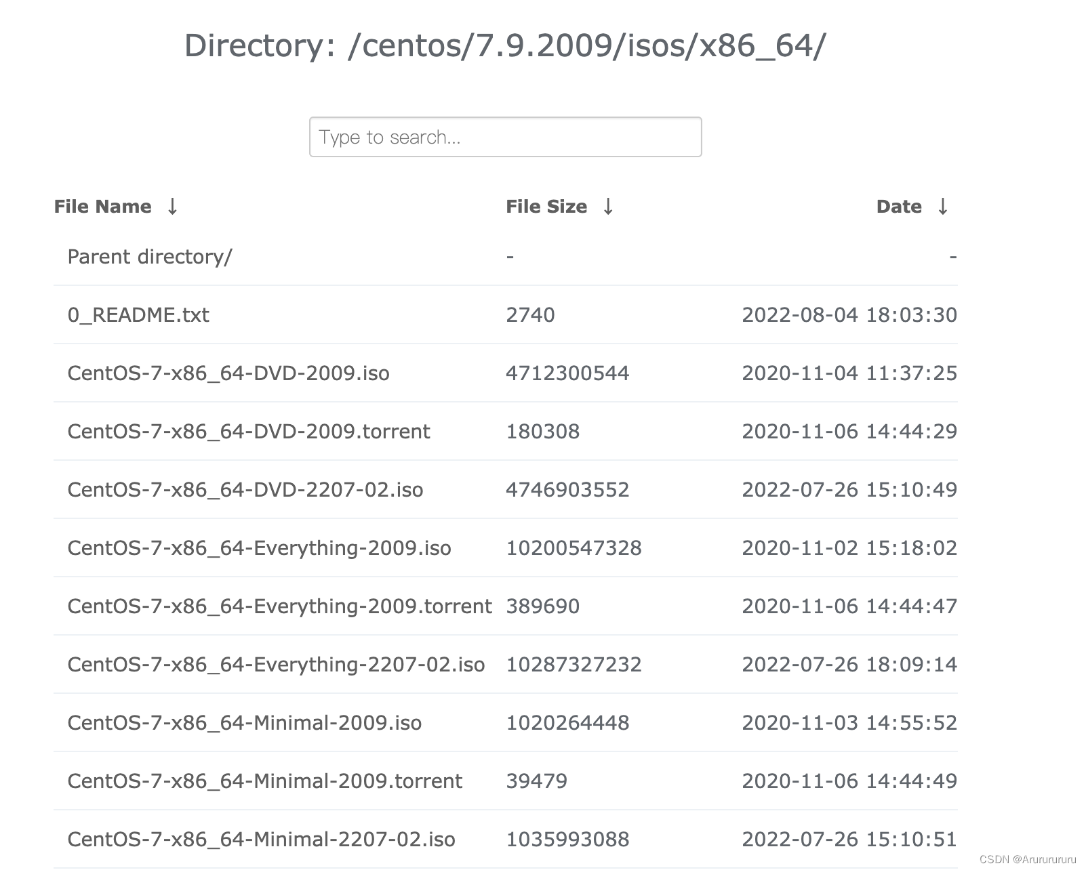1086x870 pixels.
Task: Click file size 39479
Action: tap(536, 781)
